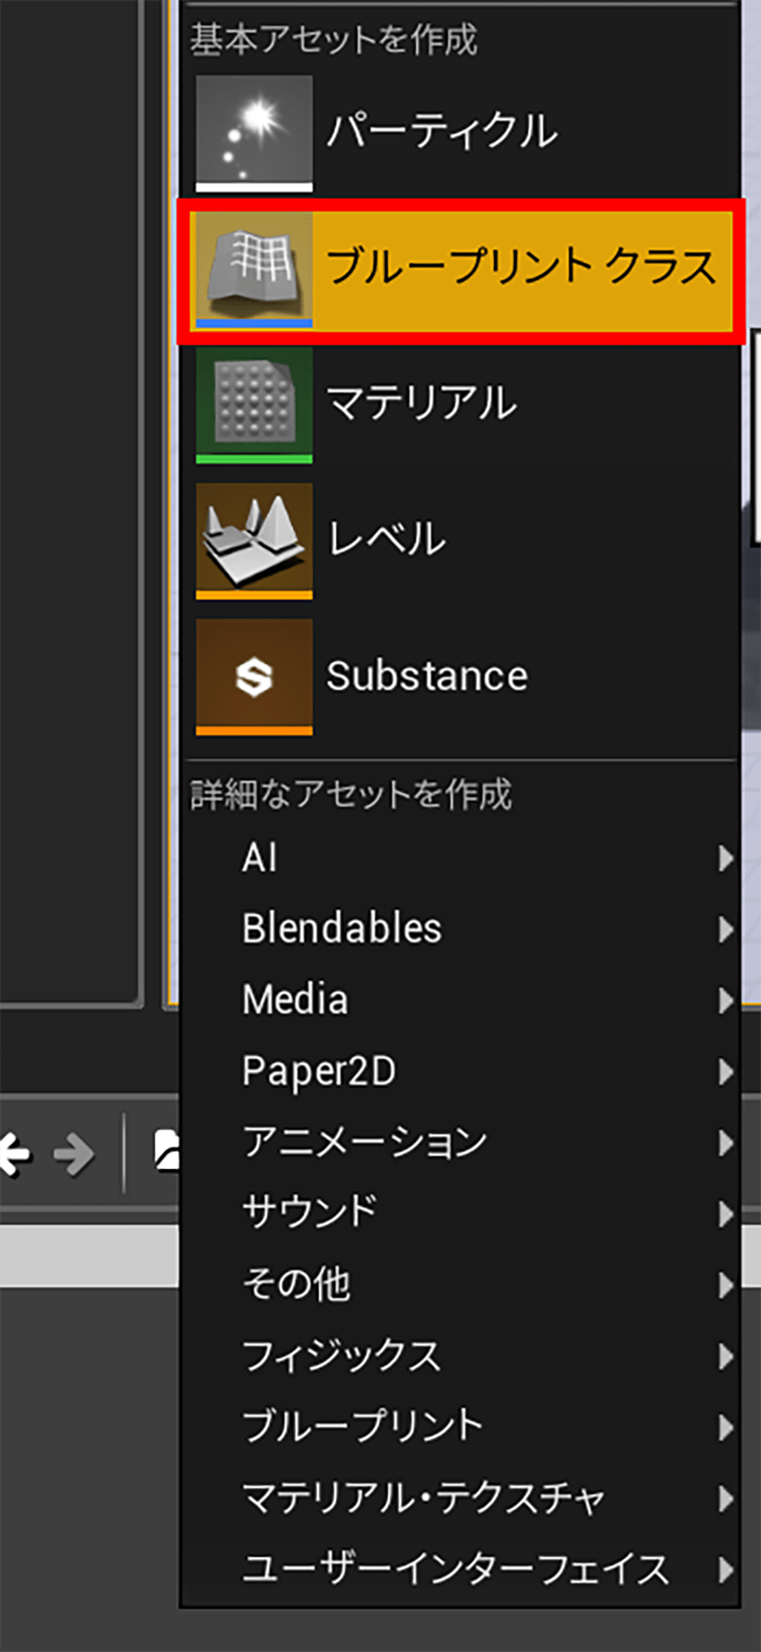This screenshot has width=761, height=1652.
Task: Expand マテリアル・テクスチャ submenu arrow
Action: (725, 1499)
